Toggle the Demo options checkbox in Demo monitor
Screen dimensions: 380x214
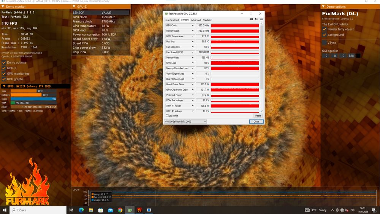[4, 62]
